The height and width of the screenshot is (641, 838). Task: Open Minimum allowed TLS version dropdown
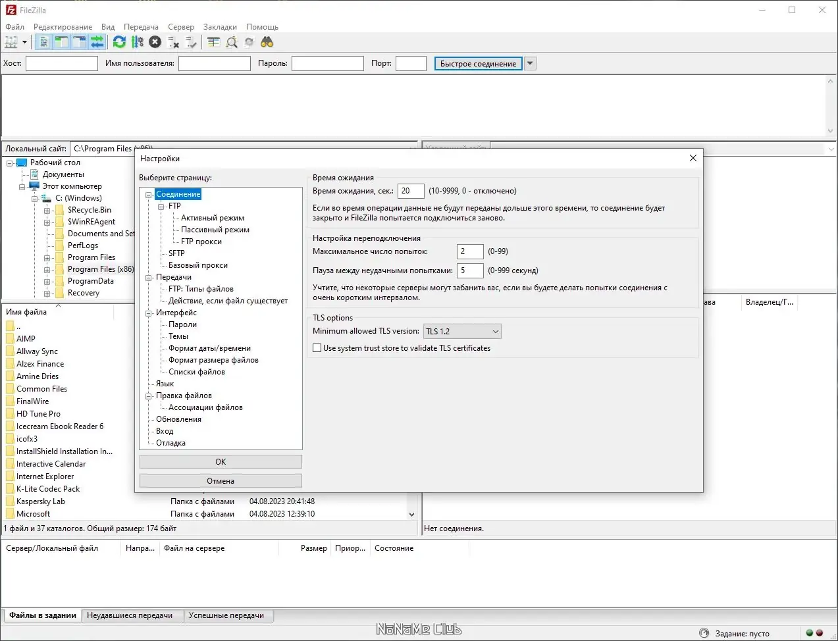462,331
